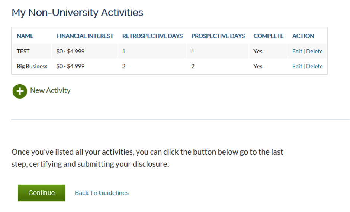Delete the TEST activity
Image resolution: width=350 pixels, height=212 pixels.
[x=314, y=52]
